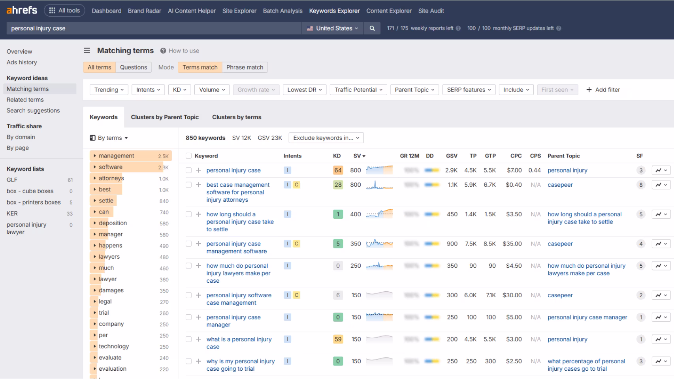Click info icon beside weekly reports left

458,28
